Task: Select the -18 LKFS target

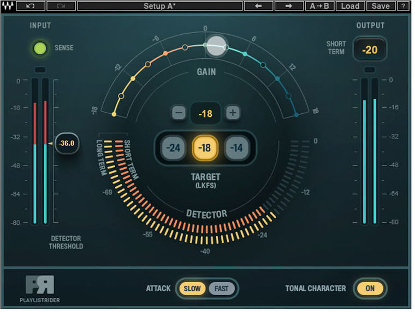Action: 205,148
